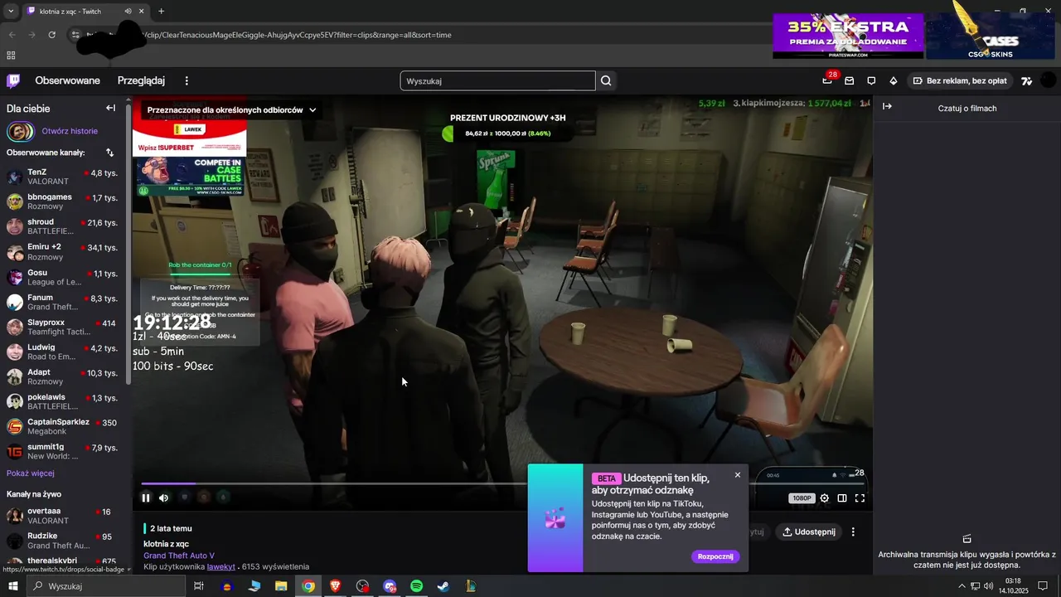Image resolution: width=1061 pixels, height=597 pixels.
Task: Open the Przeglądaj tab
Action: point(141,80)
